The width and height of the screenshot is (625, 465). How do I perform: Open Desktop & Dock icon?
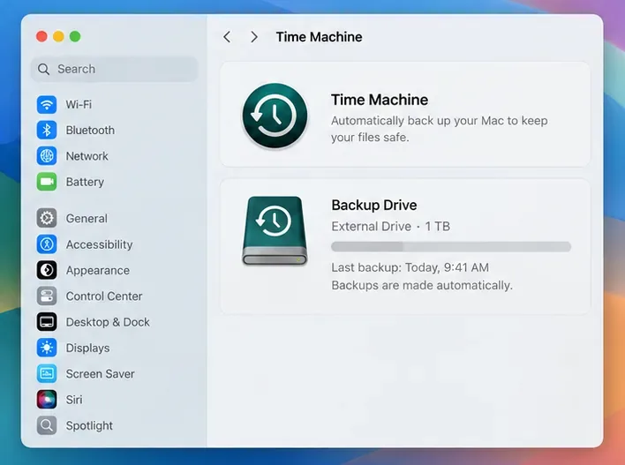(x=47, y=322)
